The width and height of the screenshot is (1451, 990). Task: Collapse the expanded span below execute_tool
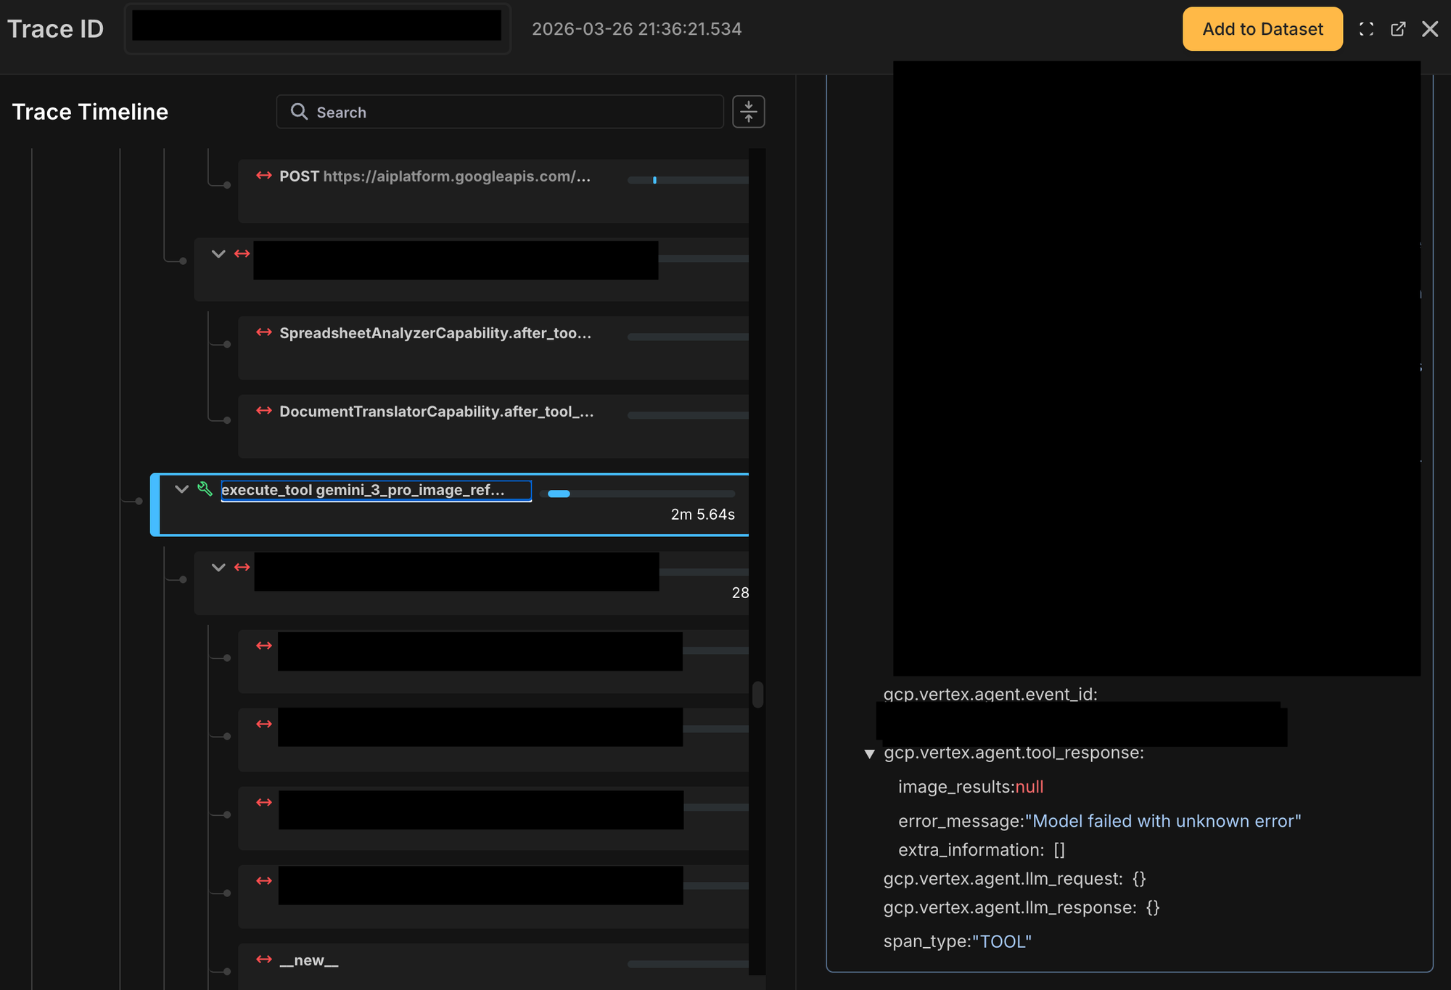(218, 568)
